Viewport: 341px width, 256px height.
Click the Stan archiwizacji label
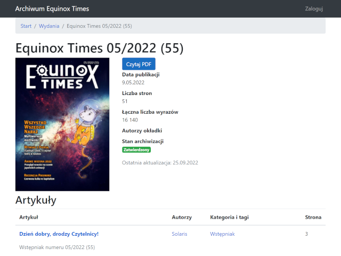[x=143, y=141]
